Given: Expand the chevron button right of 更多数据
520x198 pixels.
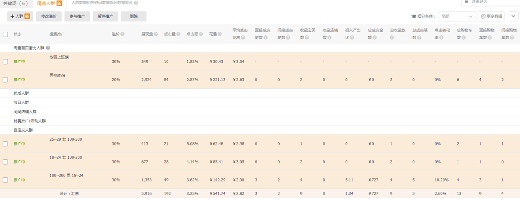Looking at the screenshot, I should click(513, 16).
